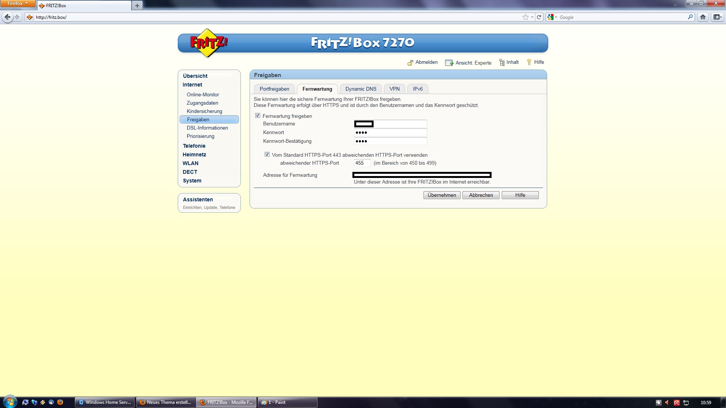Open a new browser tab with plus
The height and width of the screenshot is (408, 726).
[x=137, y=5]
